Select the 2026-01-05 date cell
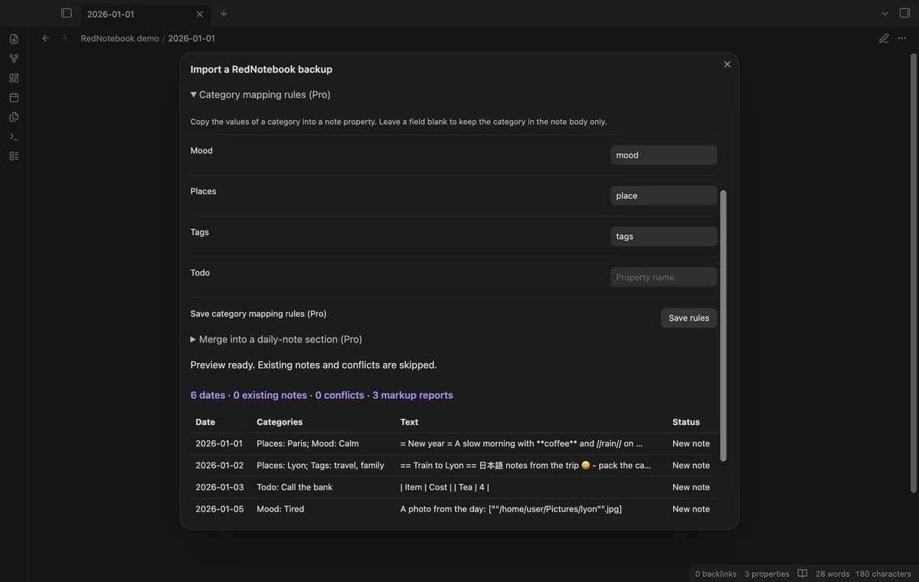919x582 pixels. pyautogui.click(x=219, y=508)
